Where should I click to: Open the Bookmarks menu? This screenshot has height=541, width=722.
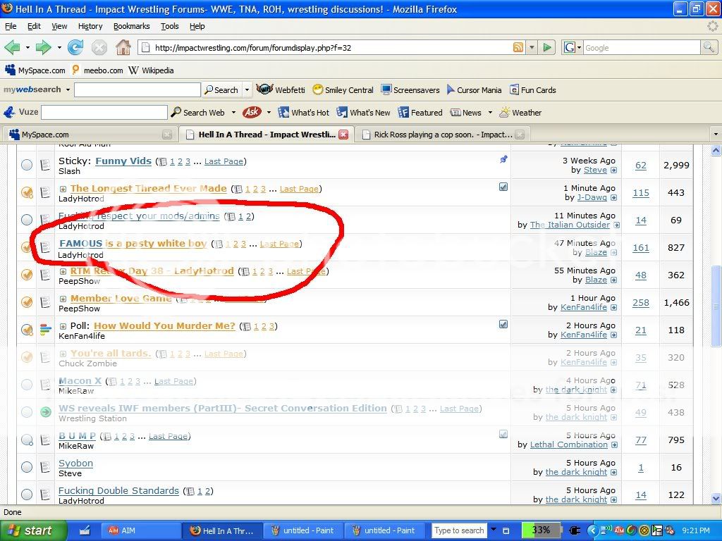pyautogui.click(x=131, y=26)
